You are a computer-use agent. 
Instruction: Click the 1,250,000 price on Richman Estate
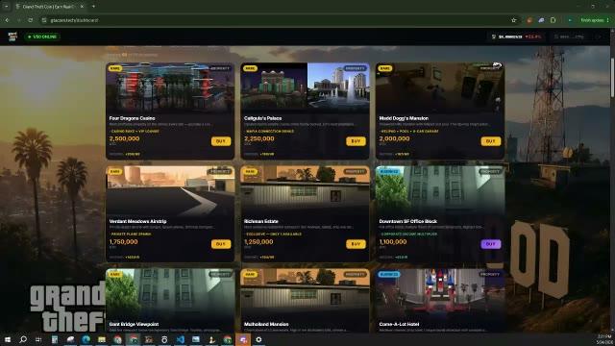[x=258, y=241]
